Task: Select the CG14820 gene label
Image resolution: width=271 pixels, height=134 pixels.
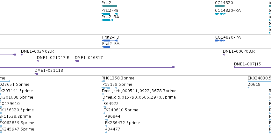Action: (x=224, y=3)
